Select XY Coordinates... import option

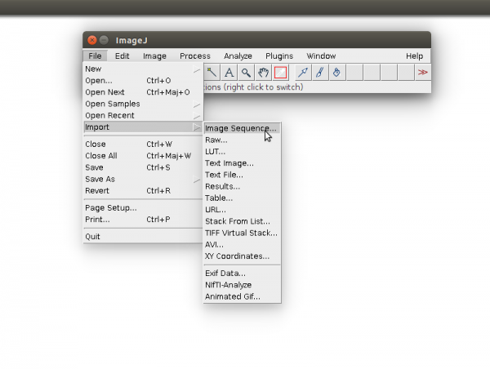(242, 256)
